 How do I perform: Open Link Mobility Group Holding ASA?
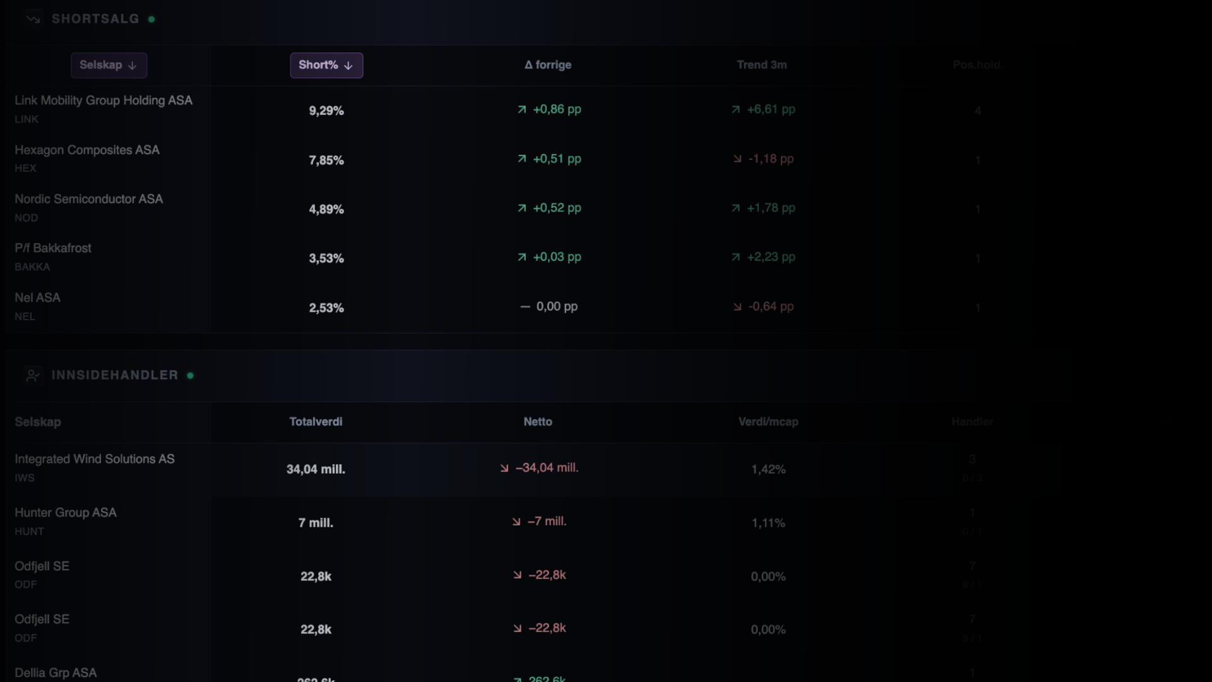(104, 100)
